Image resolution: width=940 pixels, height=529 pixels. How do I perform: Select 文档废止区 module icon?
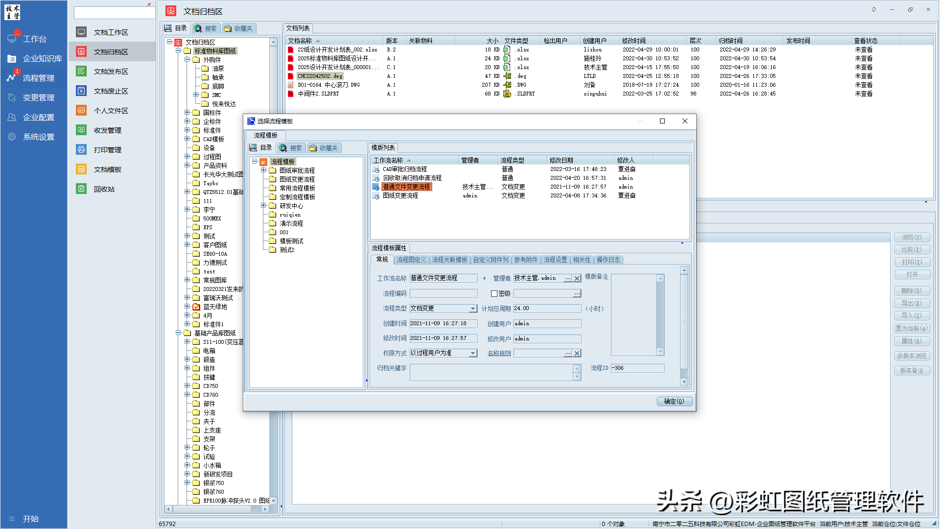(81, 91)
